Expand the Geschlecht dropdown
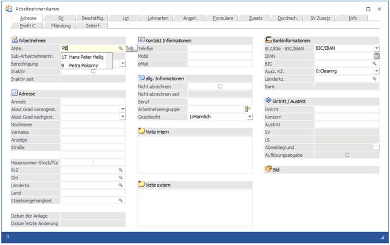 tap(249, 117)
